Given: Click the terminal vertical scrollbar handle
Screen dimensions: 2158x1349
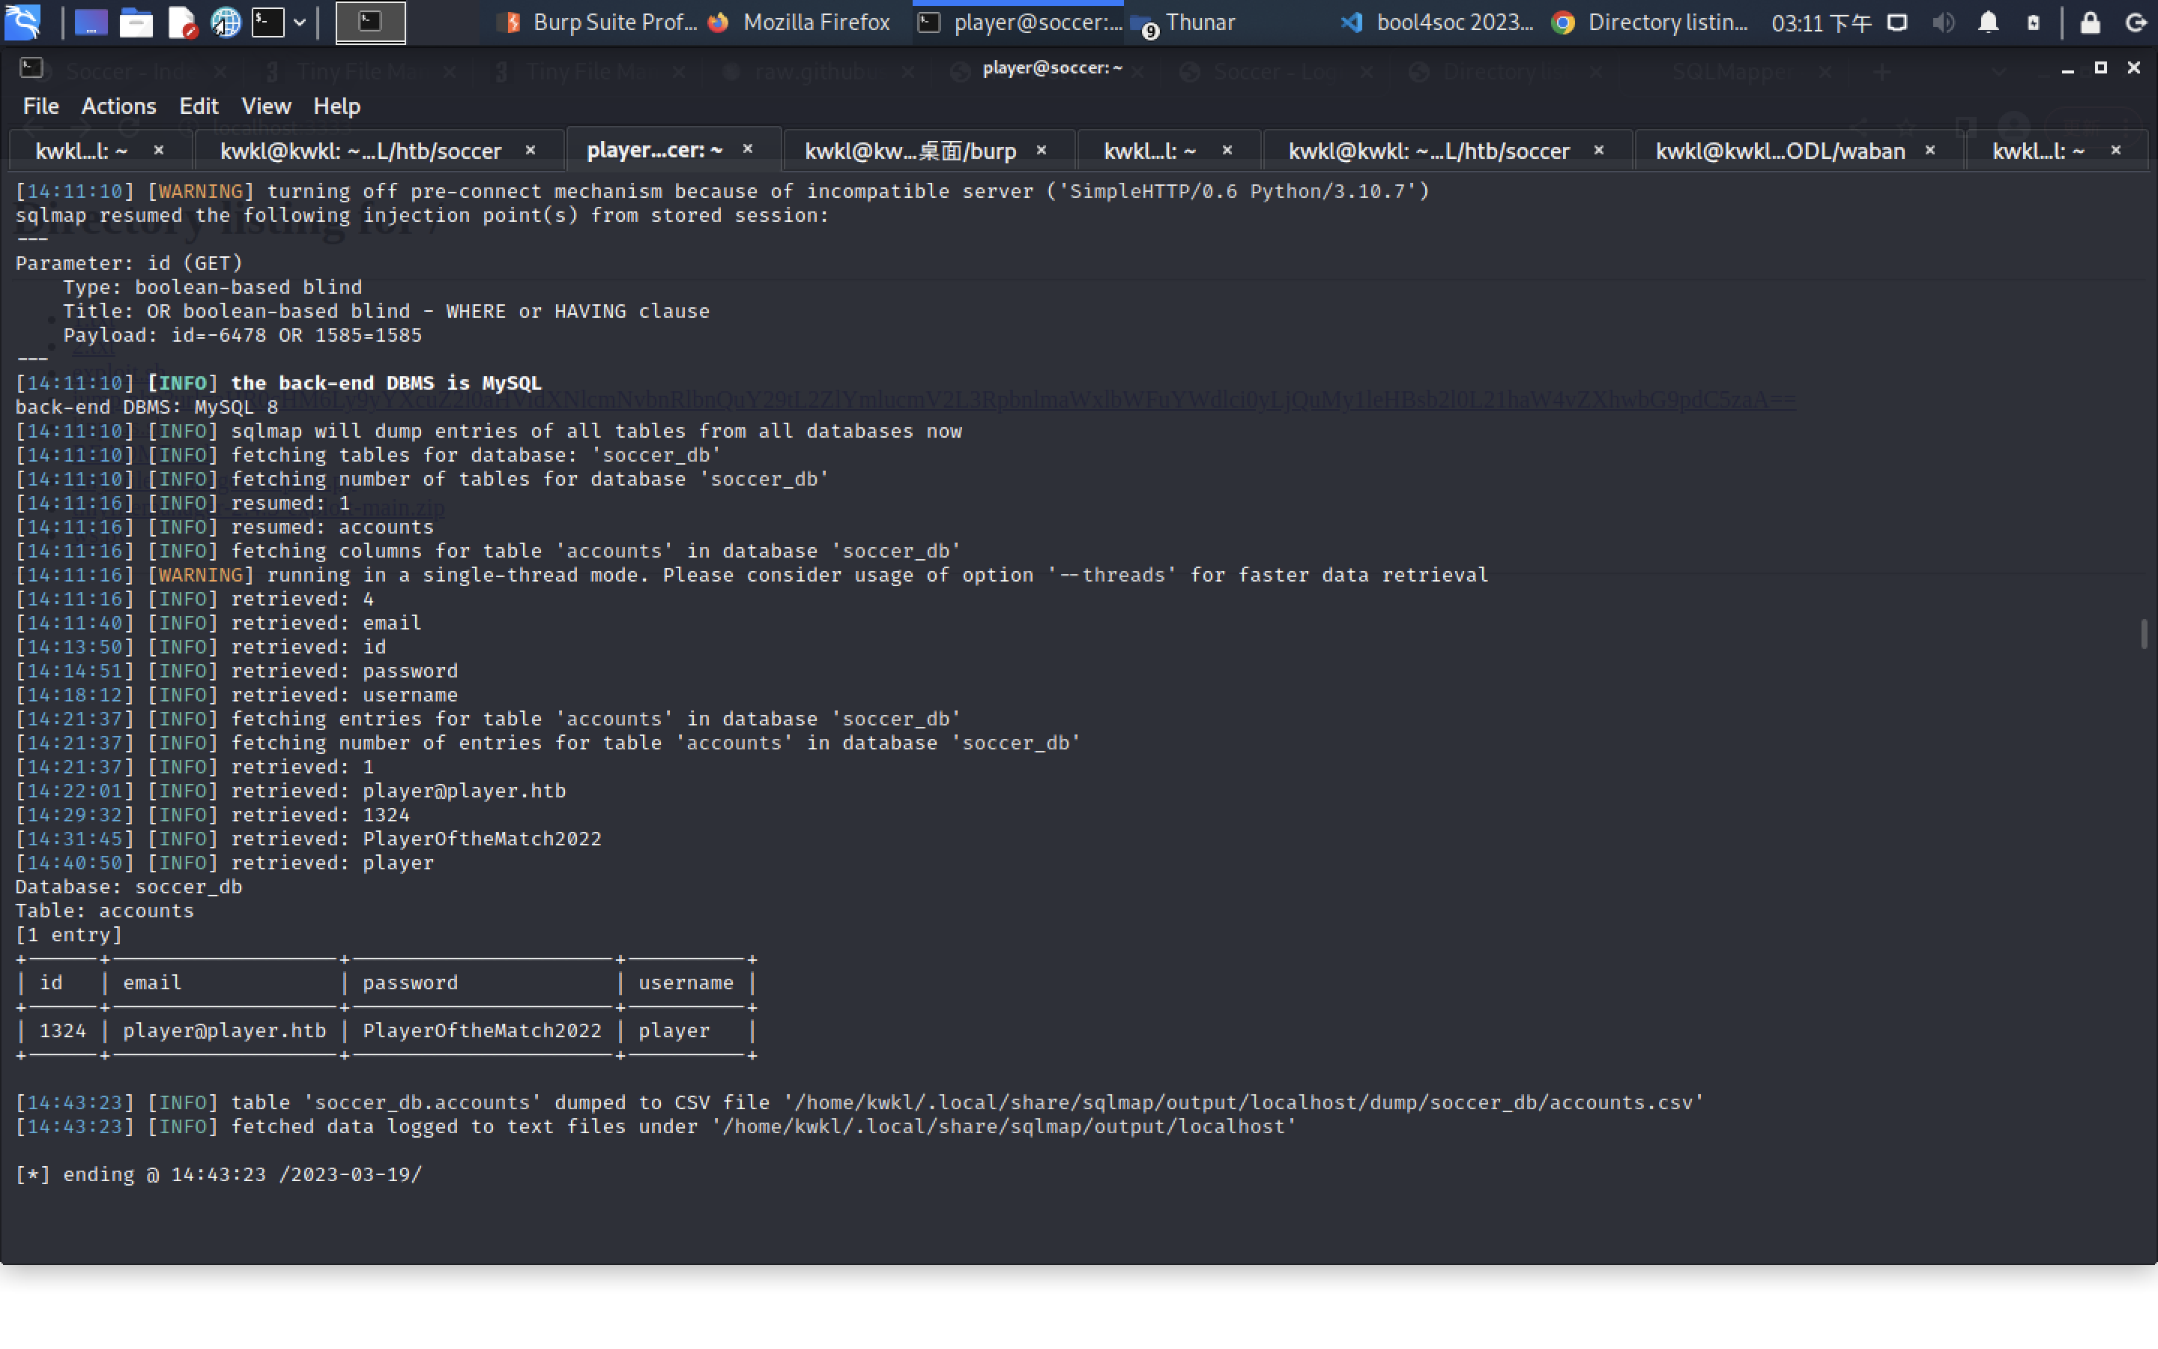Looking at the screenshot, I should (x=2144, y=633).
